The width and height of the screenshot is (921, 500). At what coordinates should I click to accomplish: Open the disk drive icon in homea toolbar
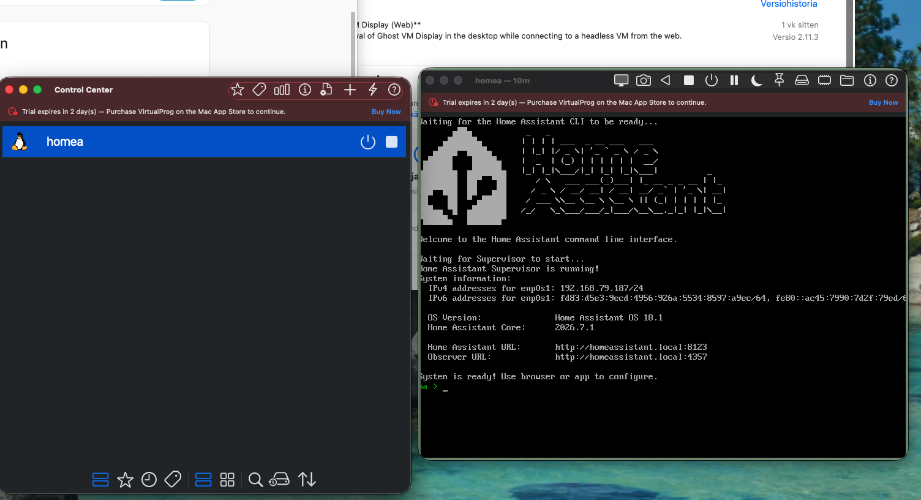[802, 80]
